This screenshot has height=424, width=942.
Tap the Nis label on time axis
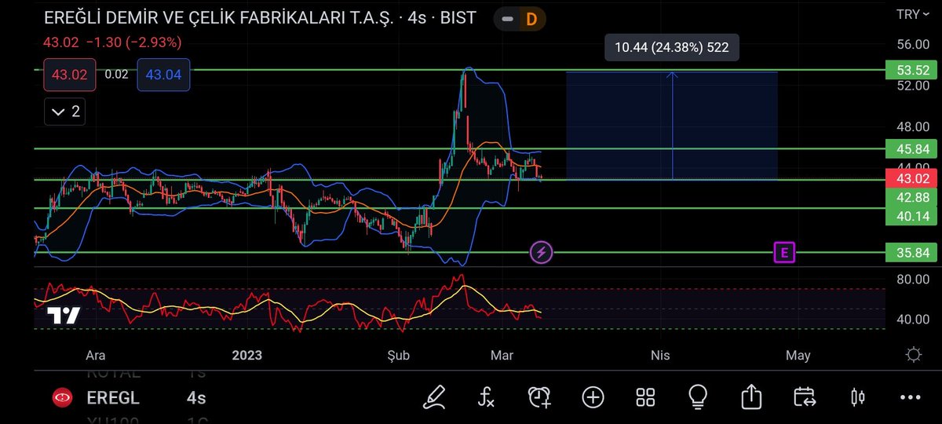(660, 355)
